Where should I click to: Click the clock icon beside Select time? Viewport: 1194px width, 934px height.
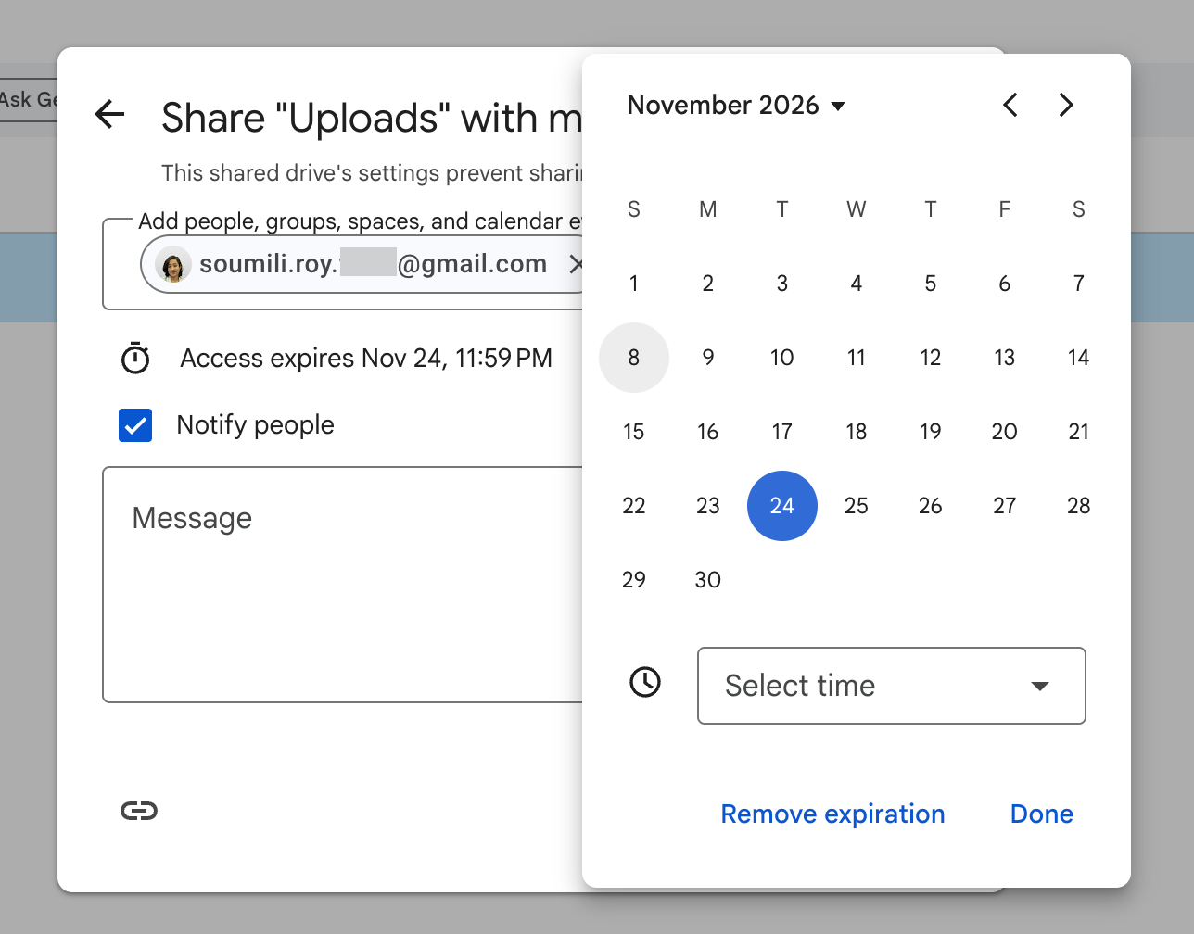[x=645, y=682]
